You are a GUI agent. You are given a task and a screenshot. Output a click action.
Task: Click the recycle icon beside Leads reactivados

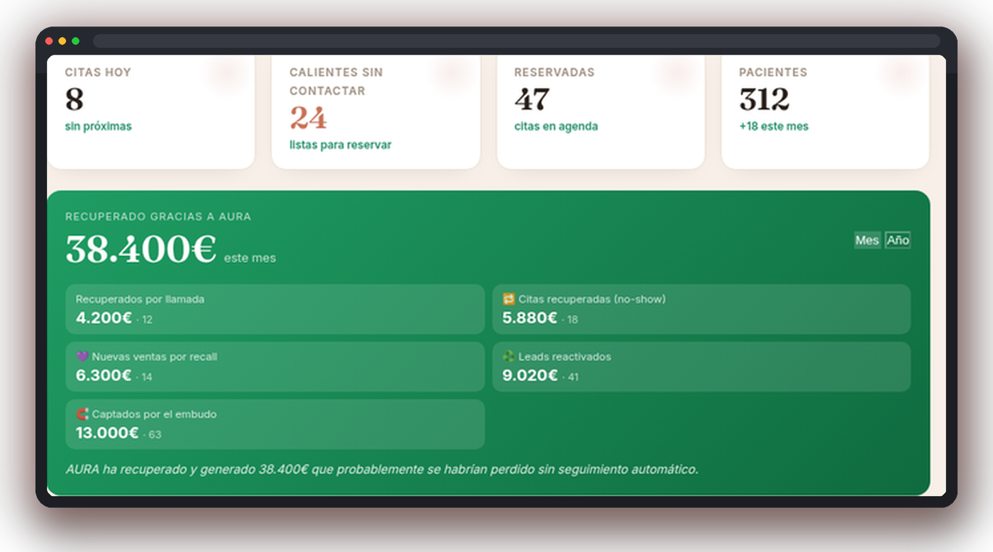tap(509, 357)
